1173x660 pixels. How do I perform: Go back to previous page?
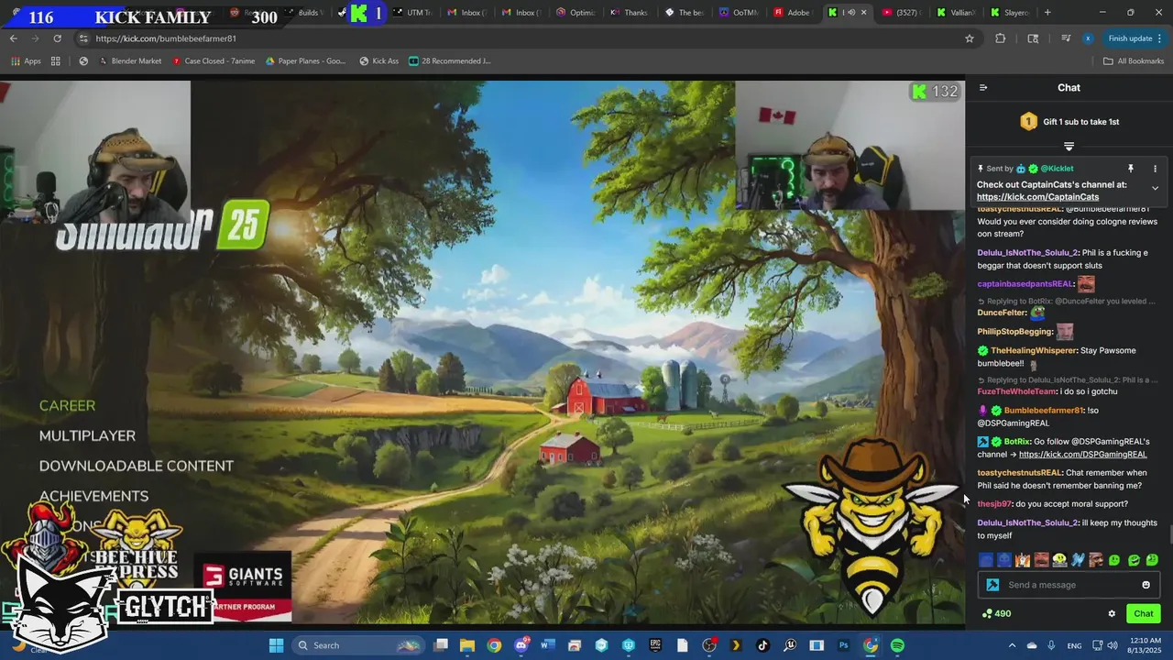tap(13, 38)
